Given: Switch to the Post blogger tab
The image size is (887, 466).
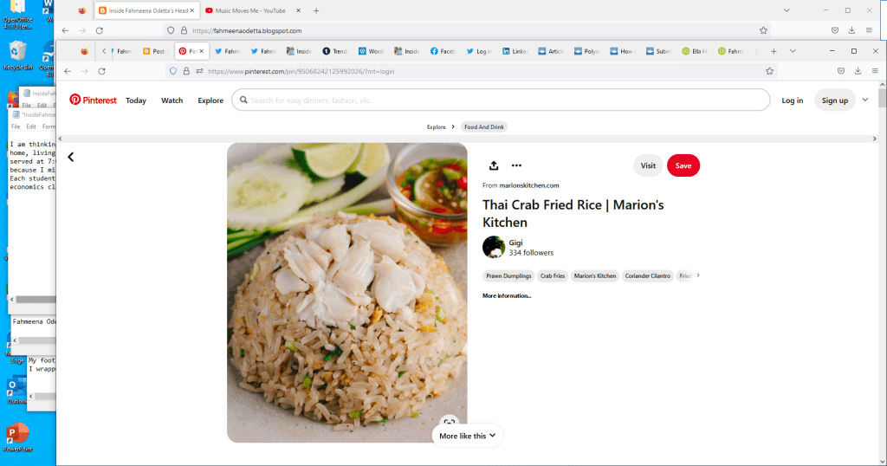Looking at the screenshot, I should [154, 51].
